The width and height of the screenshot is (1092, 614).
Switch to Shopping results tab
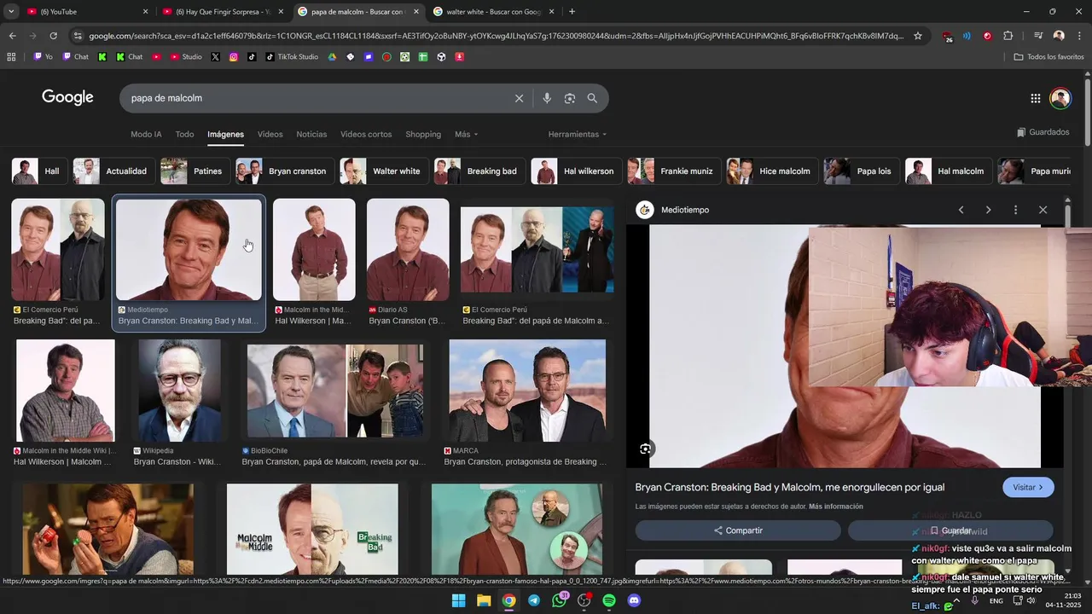click(x=423, y=134)
